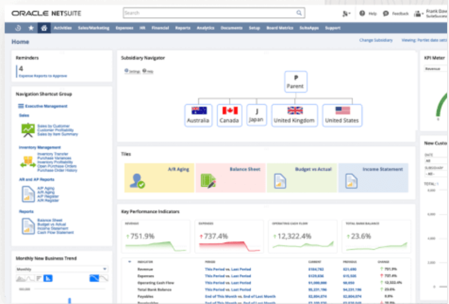Select the United States flag node
This screenshot has height=304, width=449.
342,115
